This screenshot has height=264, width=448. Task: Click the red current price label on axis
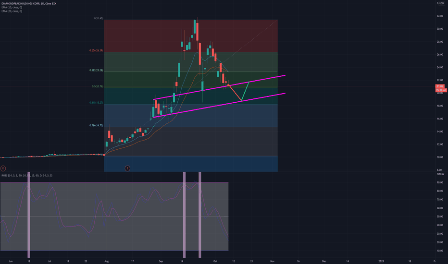coord(440,86)
